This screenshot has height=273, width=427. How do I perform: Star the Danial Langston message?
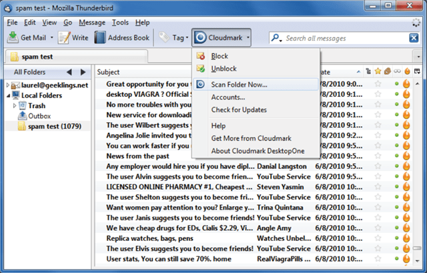378,166
